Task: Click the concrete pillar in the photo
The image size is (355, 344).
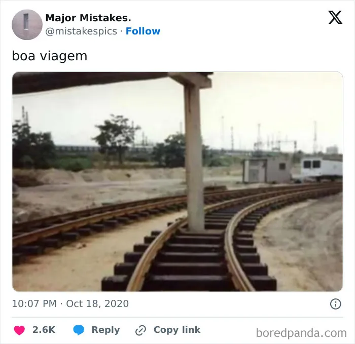Action: tap(194, 156)
